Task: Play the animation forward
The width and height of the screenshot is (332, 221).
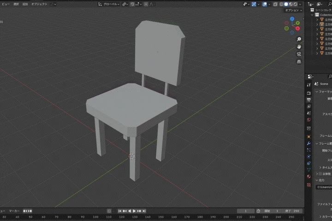Action: click(134, 211)
